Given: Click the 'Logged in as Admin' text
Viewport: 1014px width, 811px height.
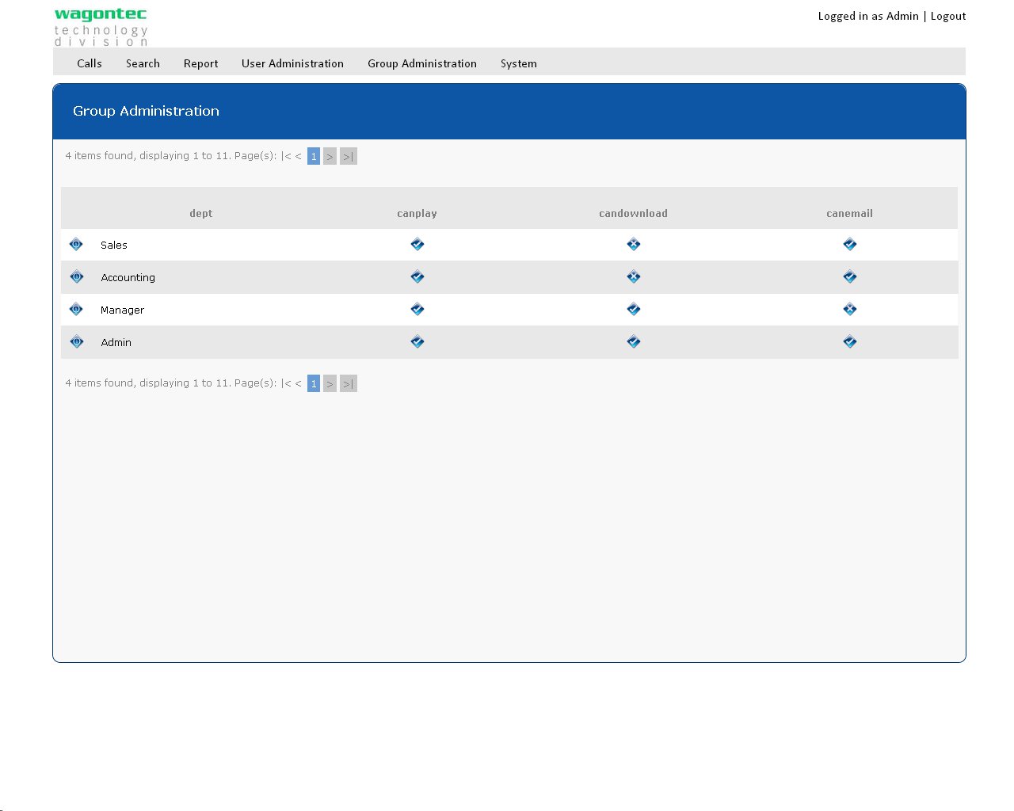Looking at the screenshot, I should pyautogui.click(x=868, y=16).
